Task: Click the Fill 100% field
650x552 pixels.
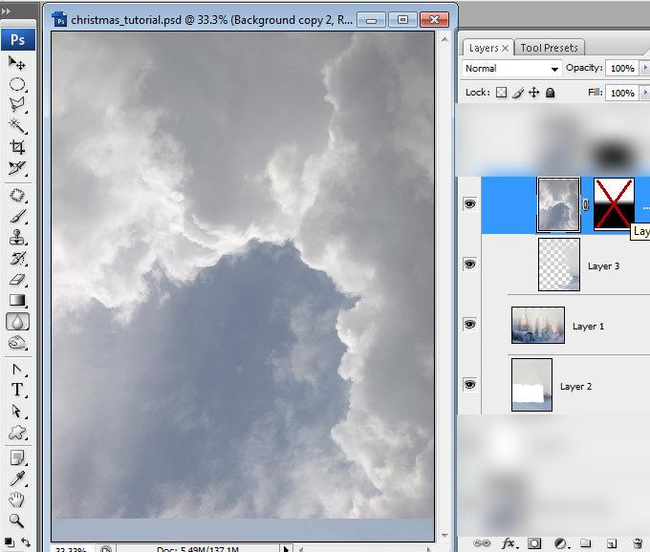Action: click(x=622, y=93)
